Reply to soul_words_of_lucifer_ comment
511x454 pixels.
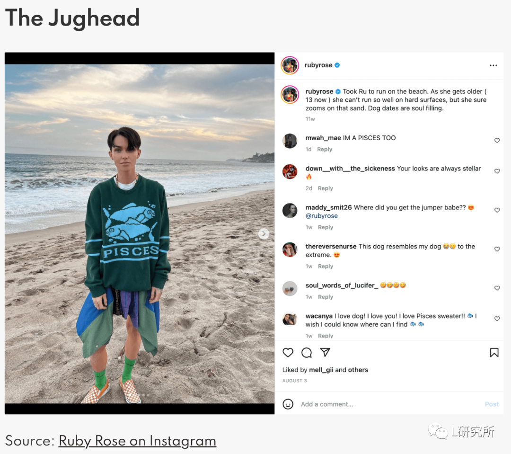tap(326, 297)
